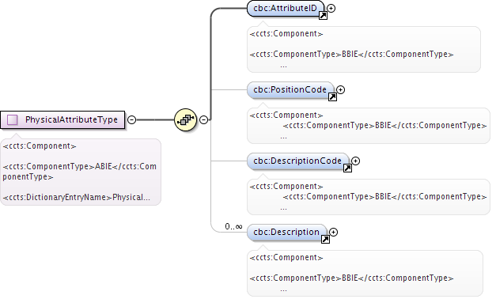Click the sequence compositor icon

tap(185, 119)
